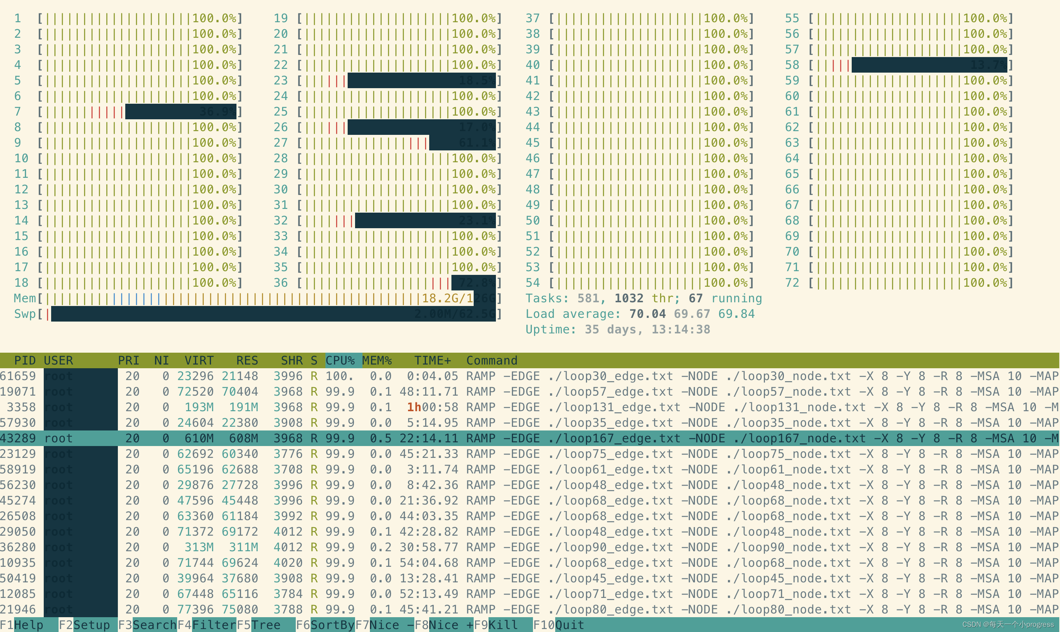Click CPU 27 meter showing 61.1%

click(x=388, y=143)
